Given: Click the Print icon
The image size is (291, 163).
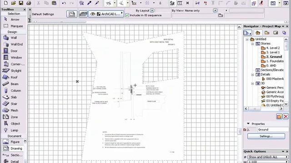Looking at the screenshot, I should 29,3.
